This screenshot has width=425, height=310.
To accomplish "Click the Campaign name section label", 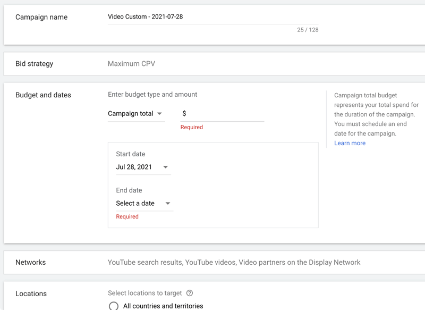I will [41, 17].
